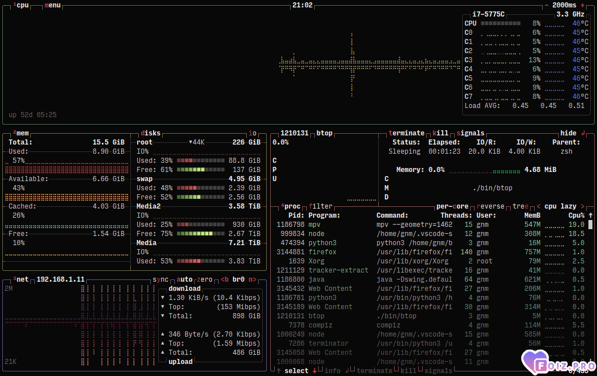The height and width of the screenshot is (376, 597).
Task: Select the compiz process row
Action: 430,325
